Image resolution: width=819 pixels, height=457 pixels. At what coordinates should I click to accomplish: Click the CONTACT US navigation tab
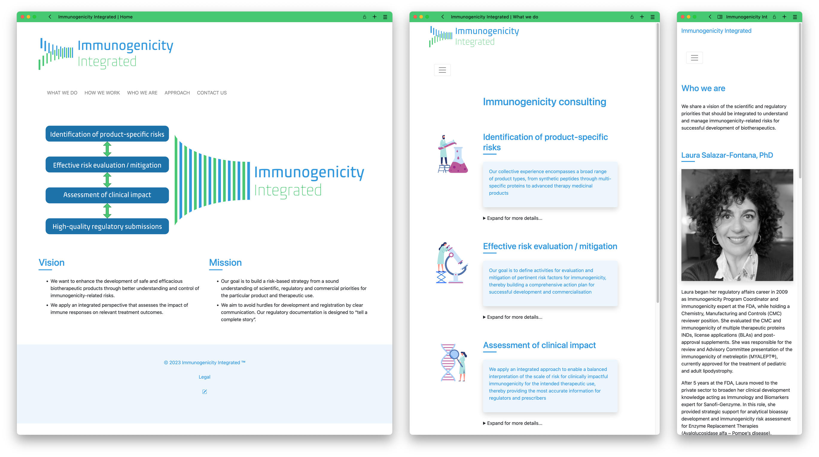coord(212,92)
